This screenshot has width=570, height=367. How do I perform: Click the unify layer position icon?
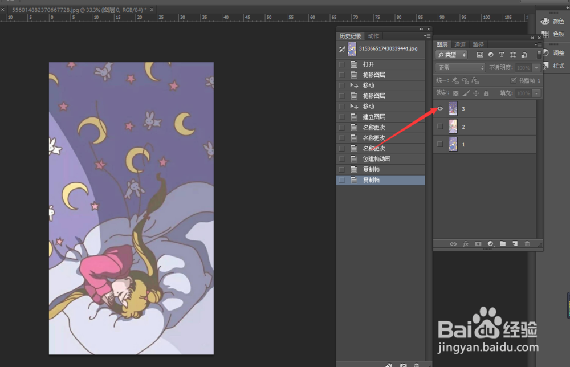(455, 80)
